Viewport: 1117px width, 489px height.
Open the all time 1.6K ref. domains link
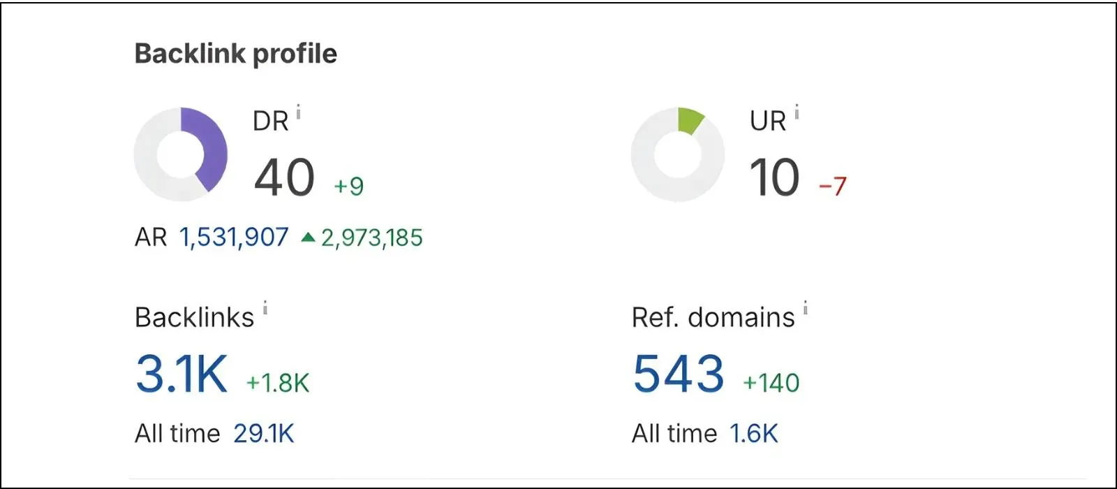coord(754,434)
